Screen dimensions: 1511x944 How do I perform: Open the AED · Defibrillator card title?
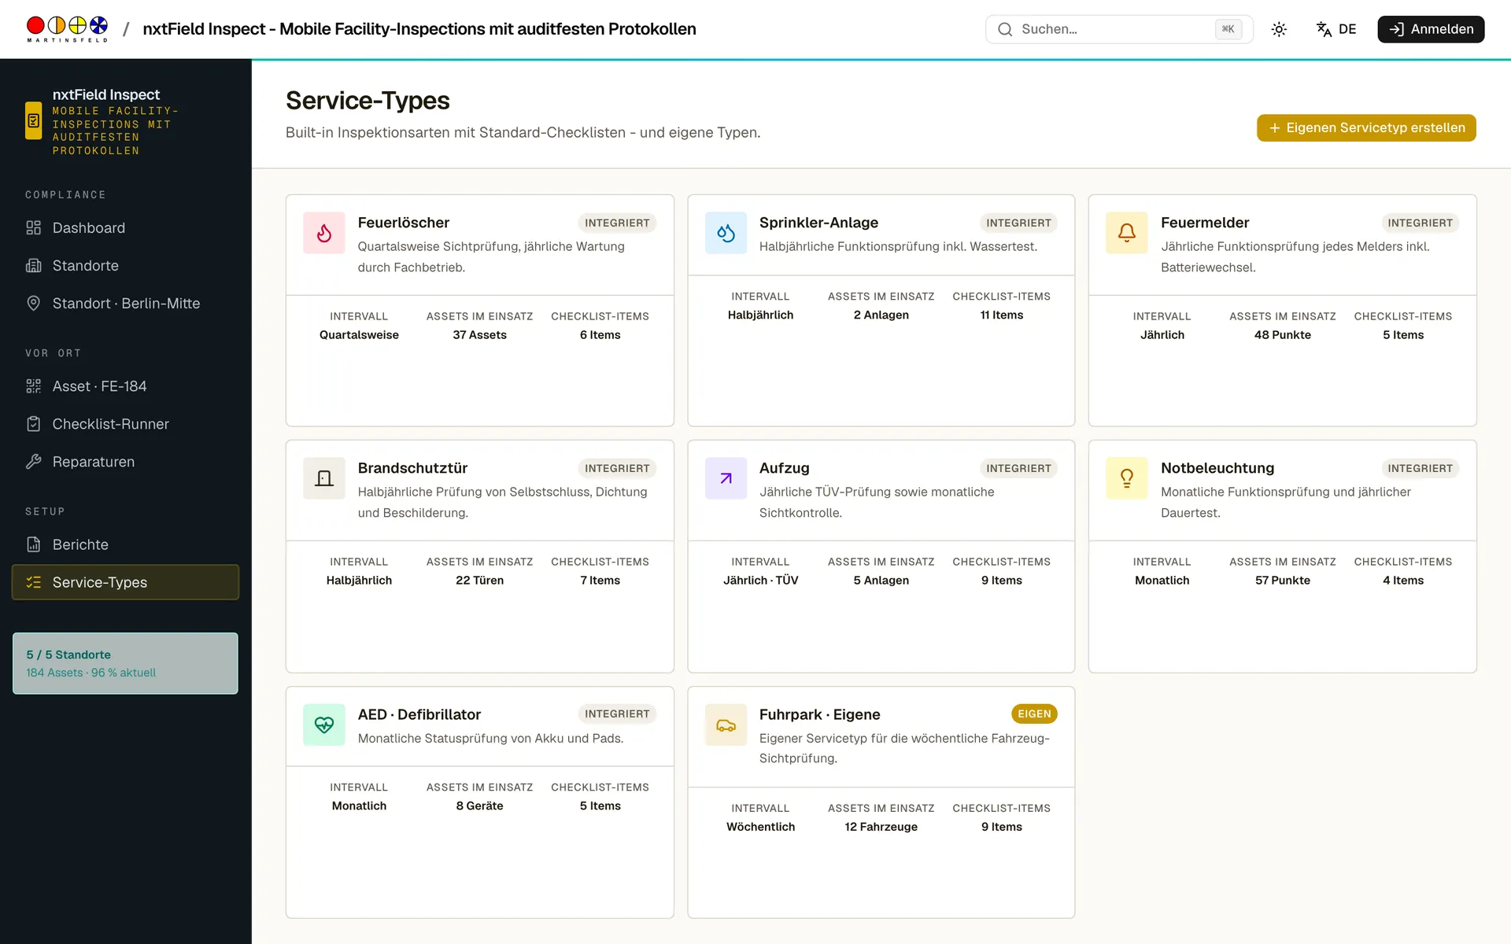(x=419, y=714)
